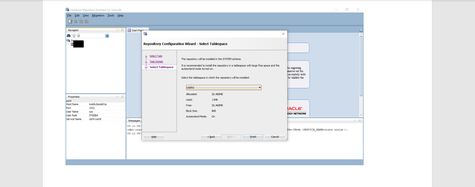The height and width of the screenshot is (187, 475).
Task: Click the Navigator panel title
Action: pos(73,30)
